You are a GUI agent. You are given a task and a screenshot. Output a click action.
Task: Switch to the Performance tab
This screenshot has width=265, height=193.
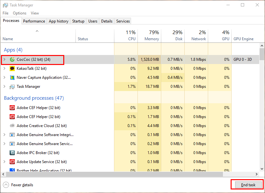pyautogui.click(x=34, y=21)
